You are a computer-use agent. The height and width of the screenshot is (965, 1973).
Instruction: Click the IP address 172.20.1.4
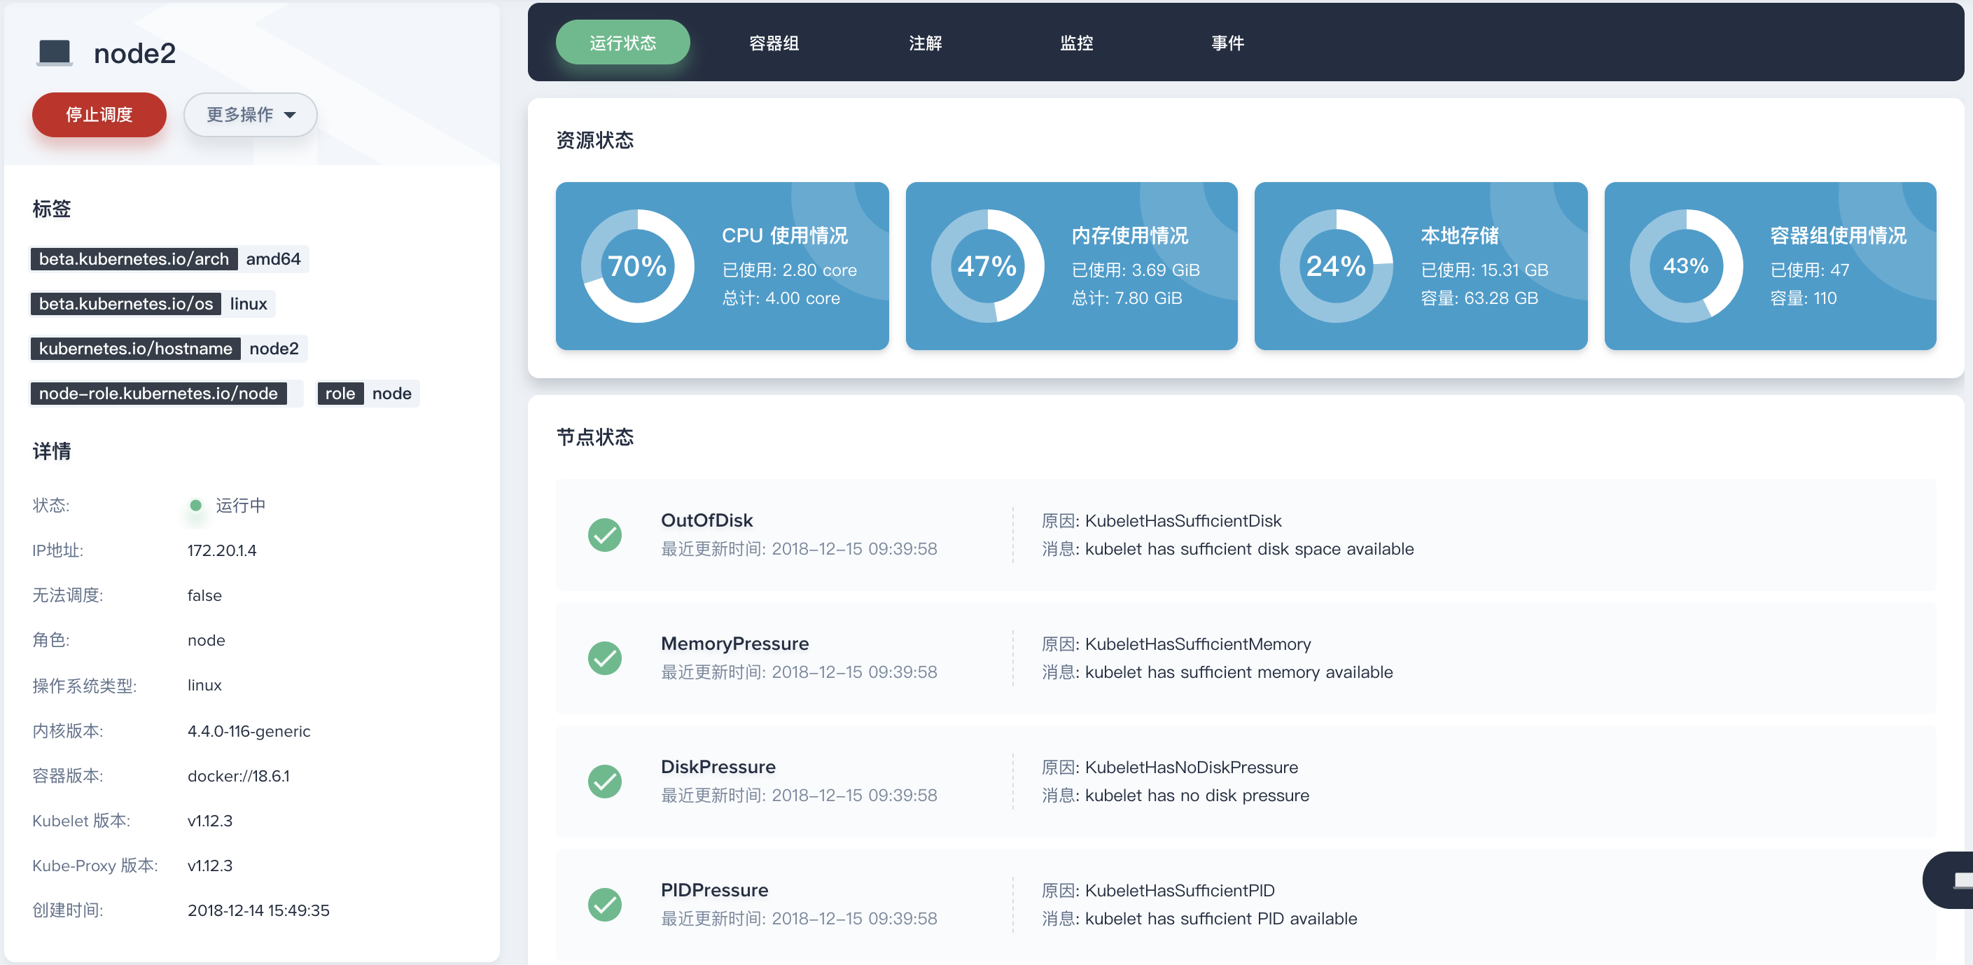(x=222, y=550)
